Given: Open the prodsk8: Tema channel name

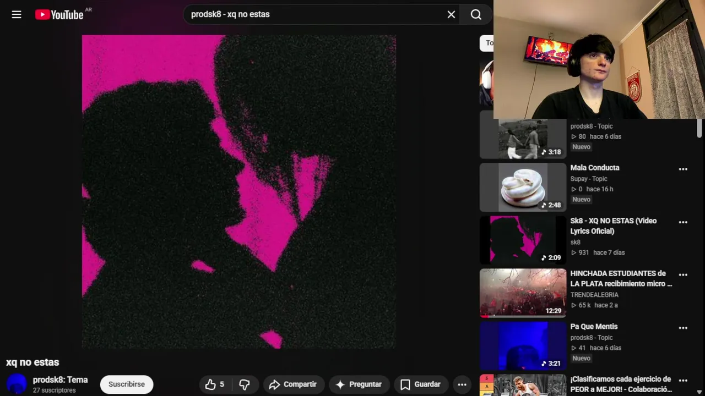Looking at the screenshot, I should pyautogui.click(x=60, y=380).
